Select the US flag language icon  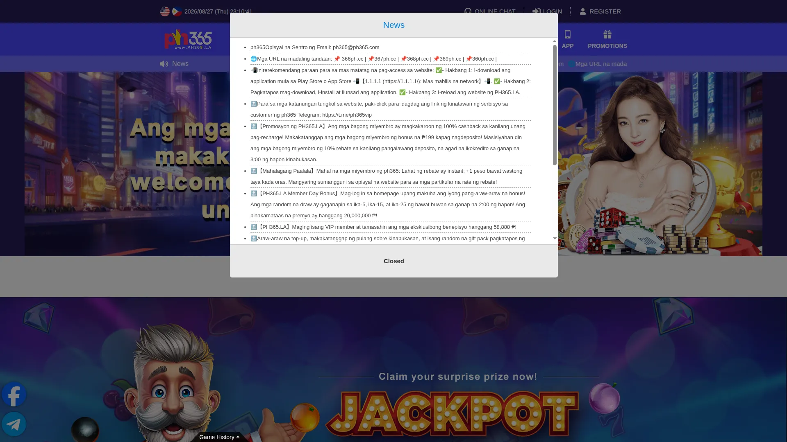165,11
